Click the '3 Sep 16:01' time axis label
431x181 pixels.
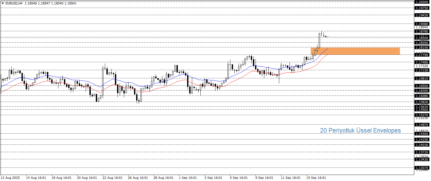[213, 178]
